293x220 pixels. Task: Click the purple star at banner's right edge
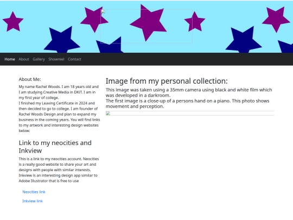tap(276, 18)
